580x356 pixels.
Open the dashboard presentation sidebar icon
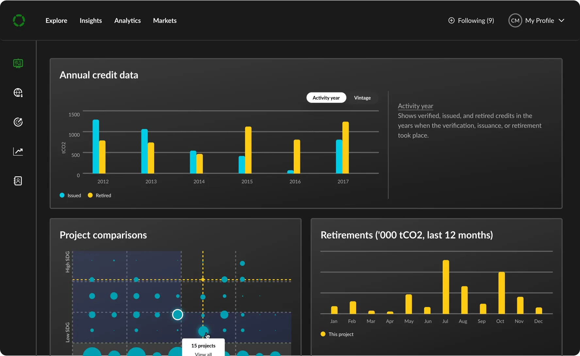click(18, 63)
